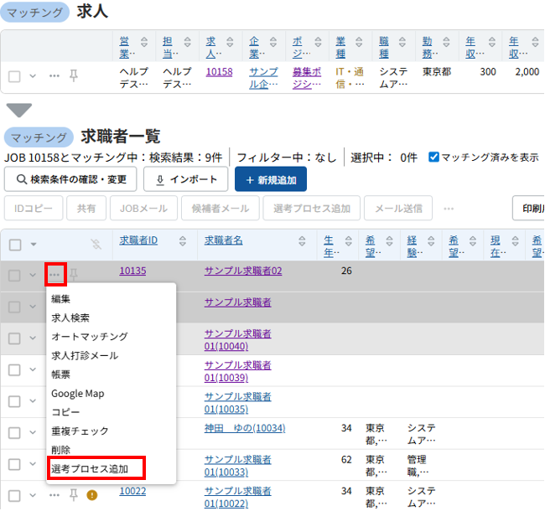Image resolution: width=545 pixels, height=511 pixels.
Task: Toggle マッチング済みを表示 checkbox
Action: click(x=433, y=157)
